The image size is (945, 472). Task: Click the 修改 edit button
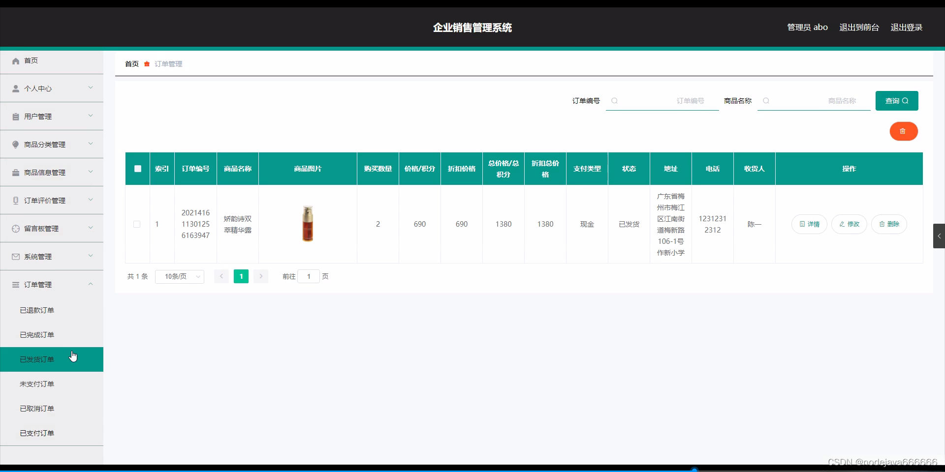pos(849,224)
